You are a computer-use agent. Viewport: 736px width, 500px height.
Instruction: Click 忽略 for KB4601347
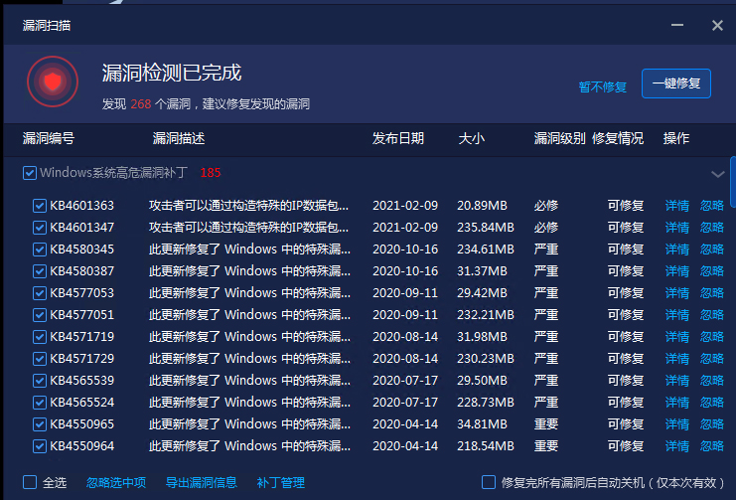[x=712, y=228]
